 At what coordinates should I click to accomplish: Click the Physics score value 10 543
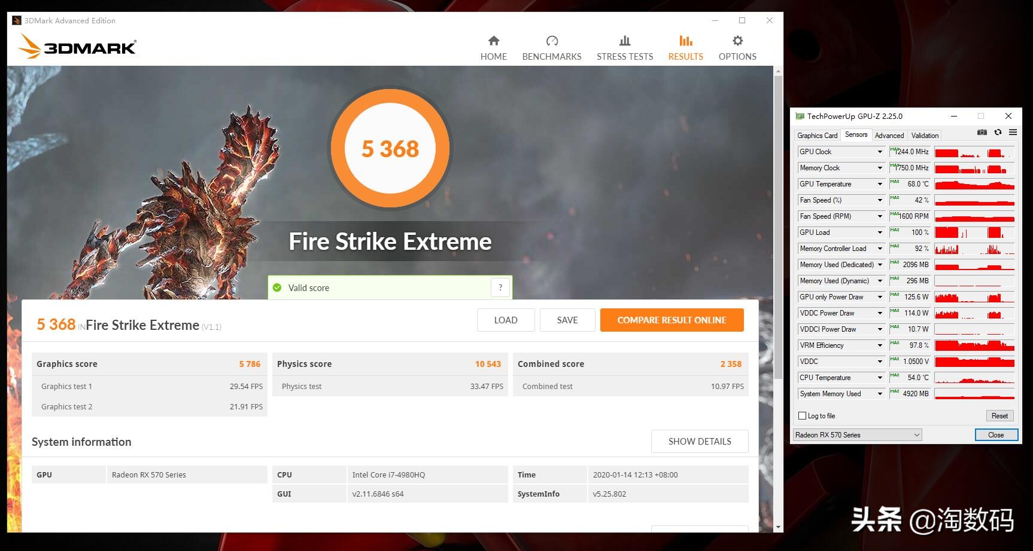click(x=488, y=364)
